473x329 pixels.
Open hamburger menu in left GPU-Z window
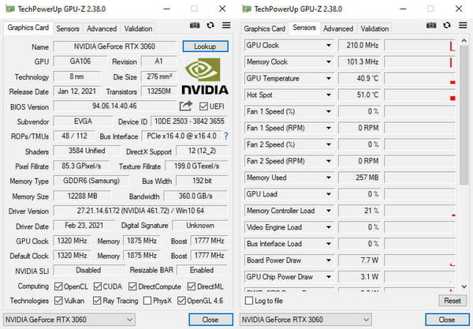coord(226,25)
